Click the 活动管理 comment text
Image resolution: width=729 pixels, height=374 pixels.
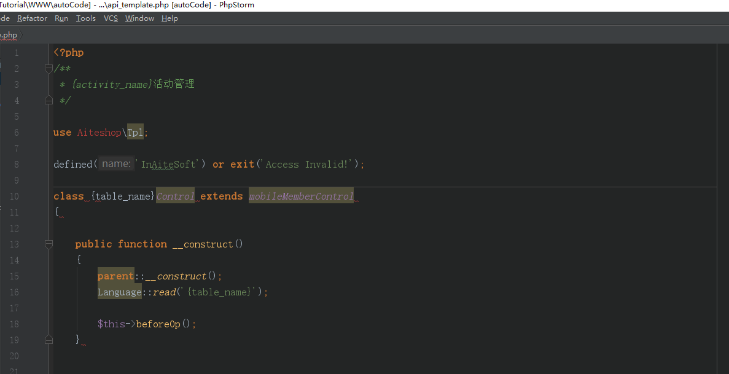pyautogui.click(x=174, y=84)
